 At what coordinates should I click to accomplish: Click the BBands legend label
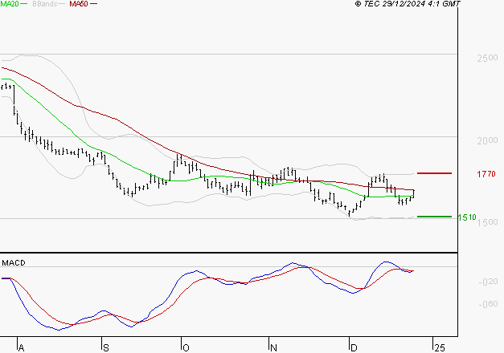pos(44,4)
